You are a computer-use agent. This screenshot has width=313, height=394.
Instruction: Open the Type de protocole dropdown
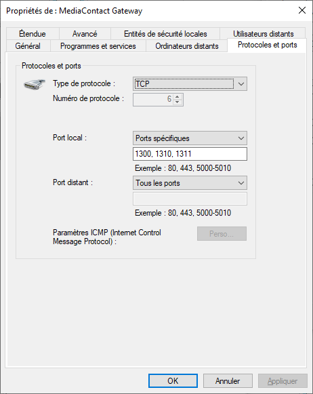click(190, 84)
